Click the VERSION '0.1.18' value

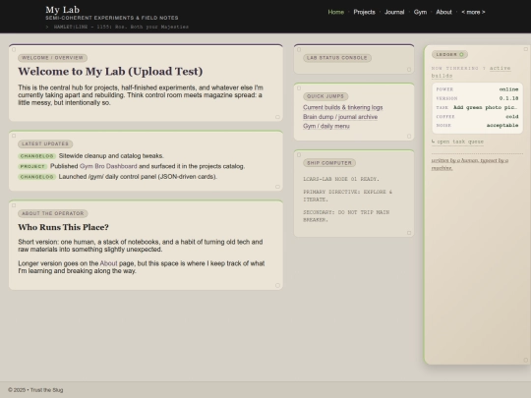pyautogui.click(x=508, y=98)
